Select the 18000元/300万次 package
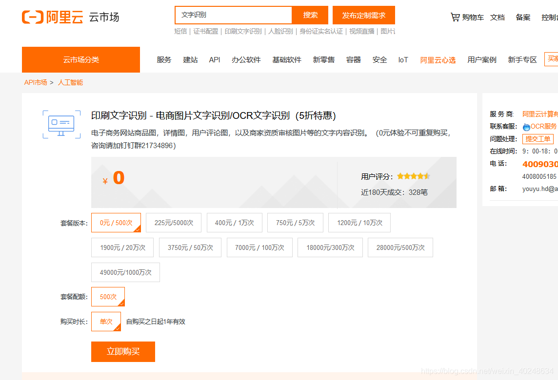Viewport: 558px width, 380px height. [330, 247]
